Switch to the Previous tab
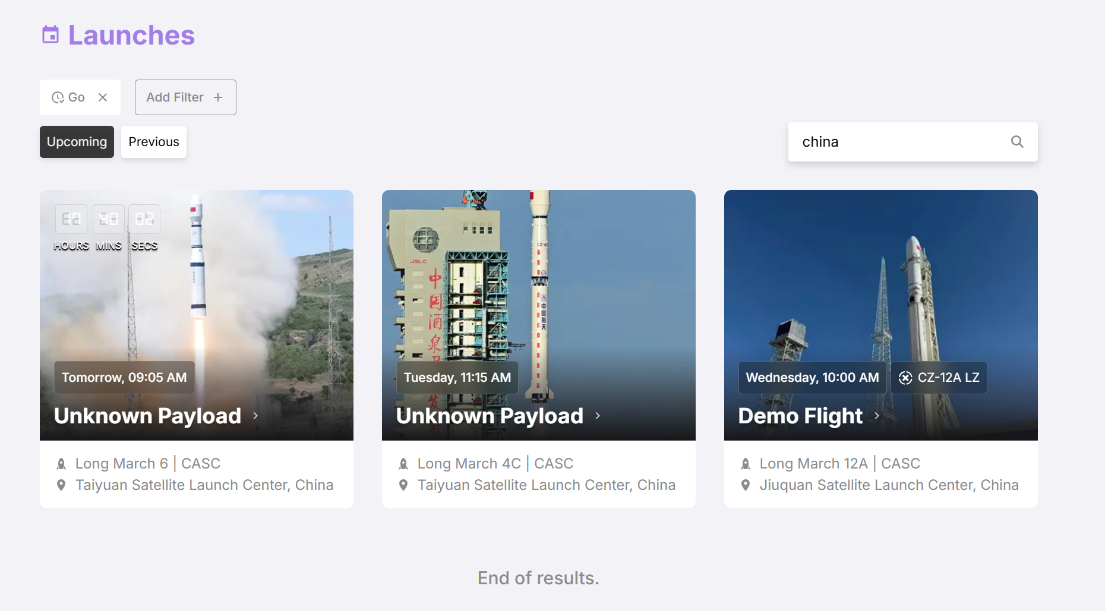This screenshot has height=611, width=1105. tap(154, 142)
